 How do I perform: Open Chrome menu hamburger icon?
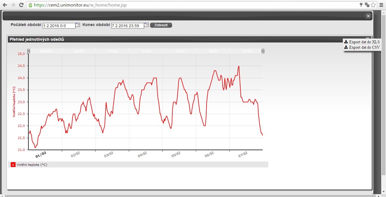point(381,5)
